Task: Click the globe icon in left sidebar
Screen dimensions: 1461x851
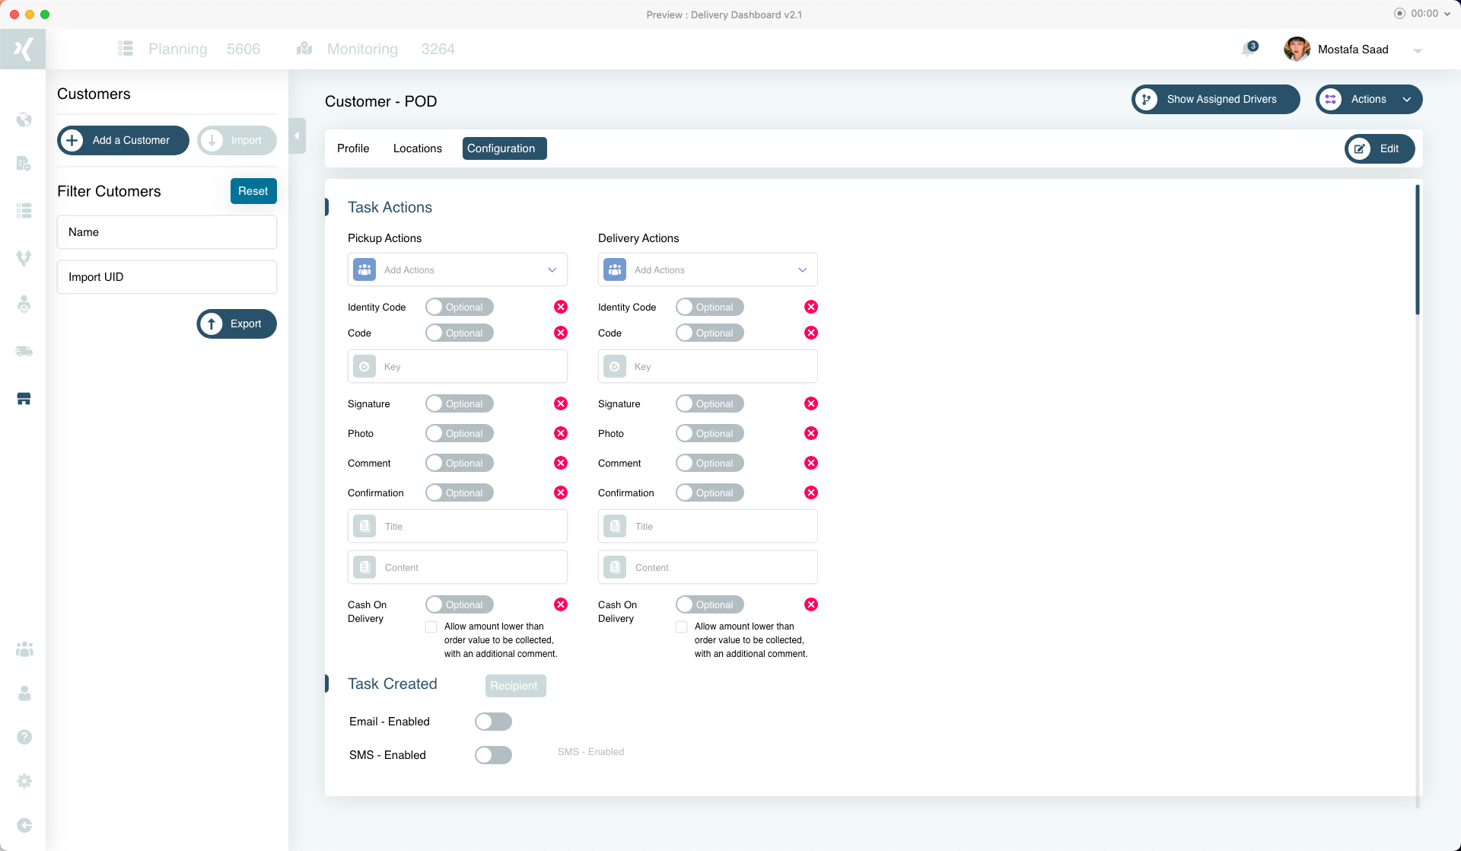Action: [24, 120]
